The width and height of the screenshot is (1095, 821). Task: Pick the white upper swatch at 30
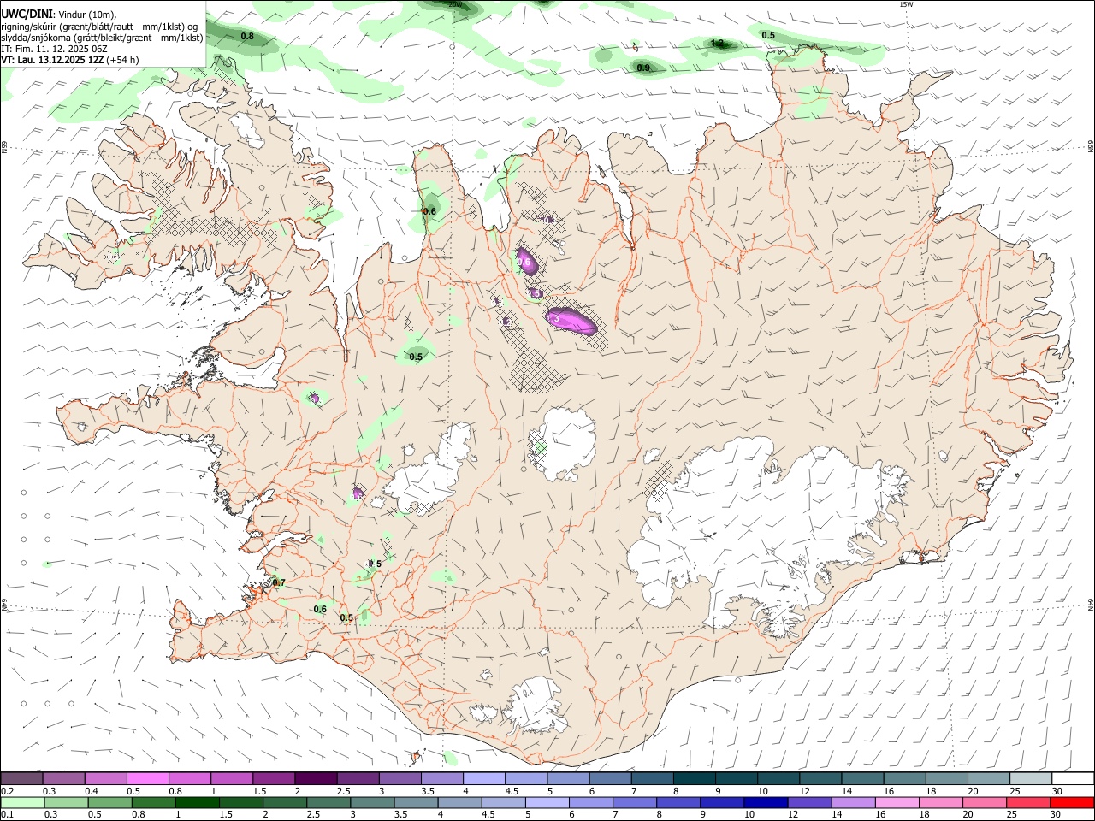tap(1071, 778)
